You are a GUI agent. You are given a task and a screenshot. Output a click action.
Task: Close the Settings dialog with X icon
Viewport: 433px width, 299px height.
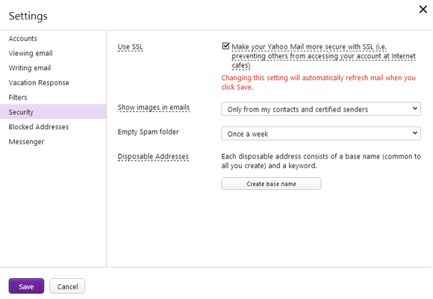click(x=423, y=10)
